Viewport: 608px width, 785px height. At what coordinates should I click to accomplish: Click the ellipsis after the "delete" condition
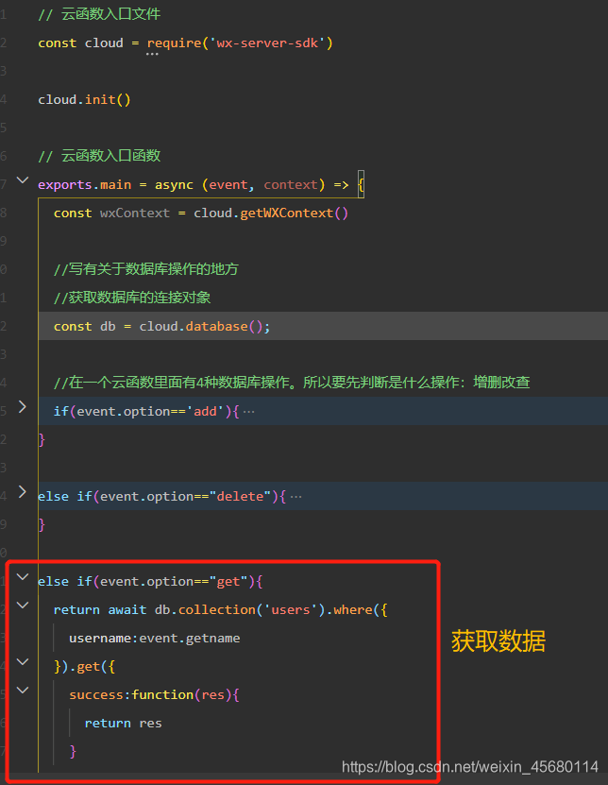pos(296,497)
